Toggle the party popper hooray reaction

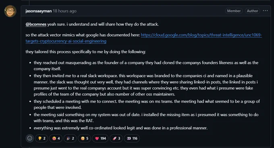coord(70,138)
